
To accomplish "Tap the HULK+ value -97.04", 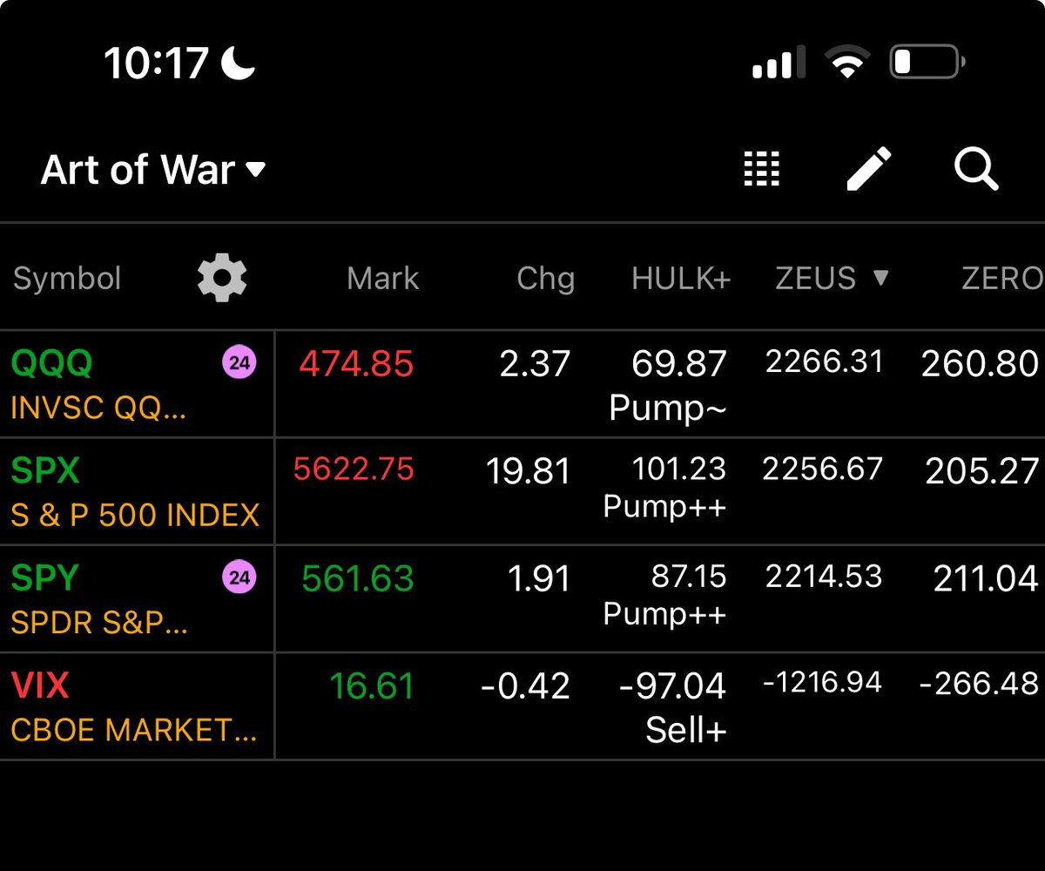I will pos(672,686).
